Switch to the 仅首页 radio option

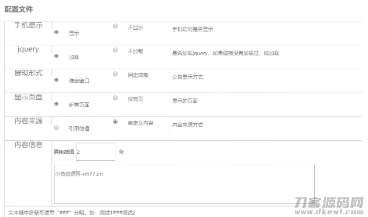[115, 98]
